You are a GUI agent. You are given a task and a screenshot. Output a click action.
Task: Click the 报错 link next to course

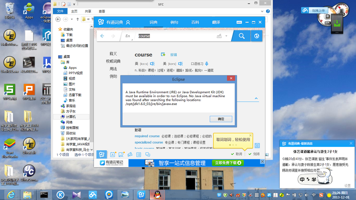pos(173,55)
